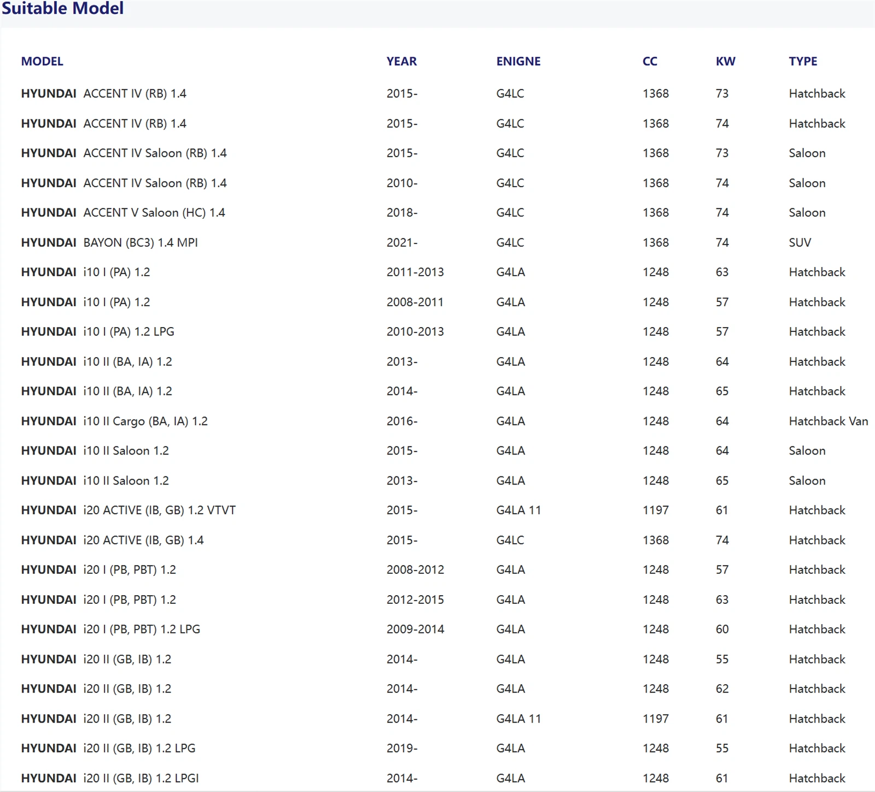The width and height of the screenshot is (875, 792).
Task: Click 'HYUNDAI i20 II (GB, IB) 1.2 LPGI' model
Action: tap(110, 778)
